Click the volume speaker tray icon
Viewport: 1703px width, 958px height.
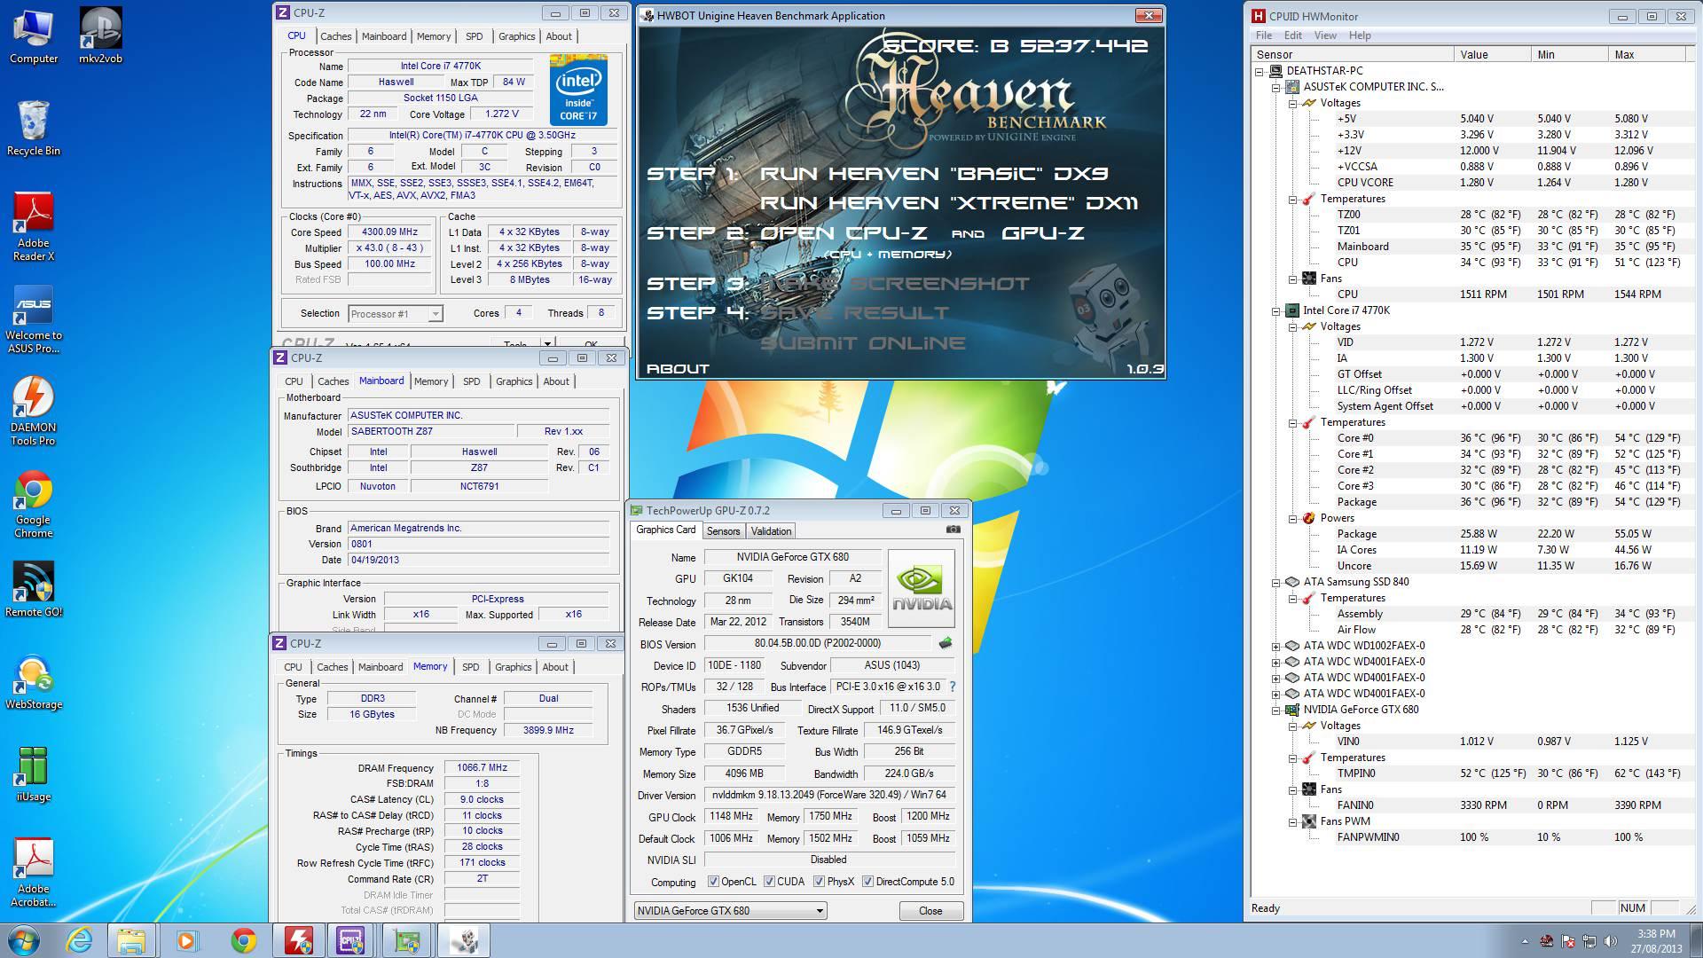[1611, 941]
